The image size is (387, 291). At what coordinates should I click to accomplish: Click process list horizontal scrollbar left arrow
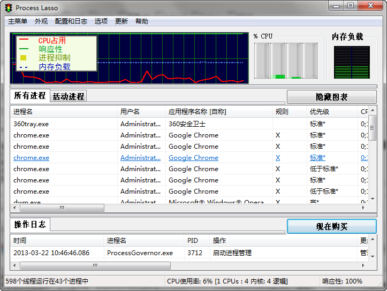coord(15,208)
